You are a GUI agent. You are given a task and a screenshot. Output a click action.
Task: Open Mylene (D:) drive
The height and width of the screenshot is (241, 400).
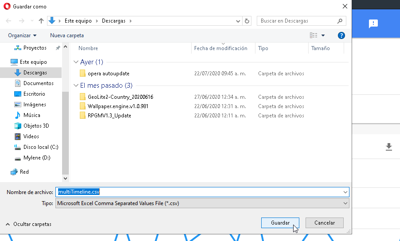pos(37,158)
